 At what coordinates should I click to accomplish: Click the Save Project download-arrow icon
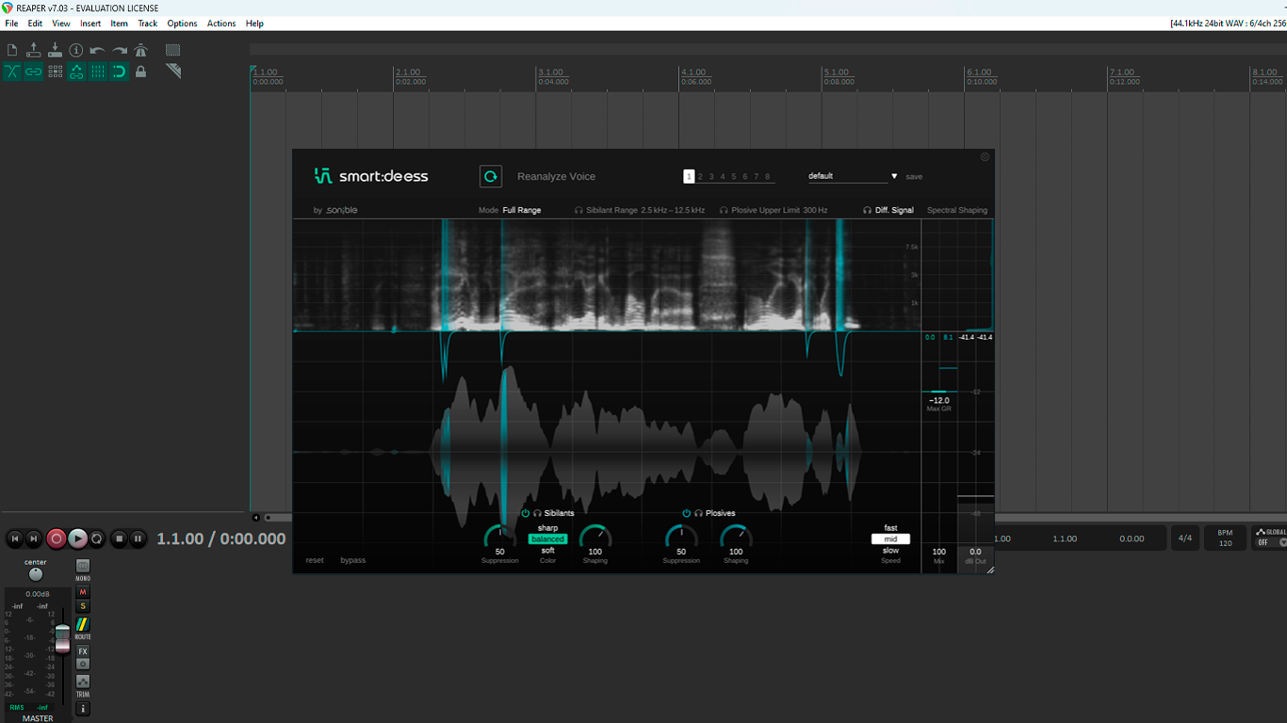pos(55,50)
